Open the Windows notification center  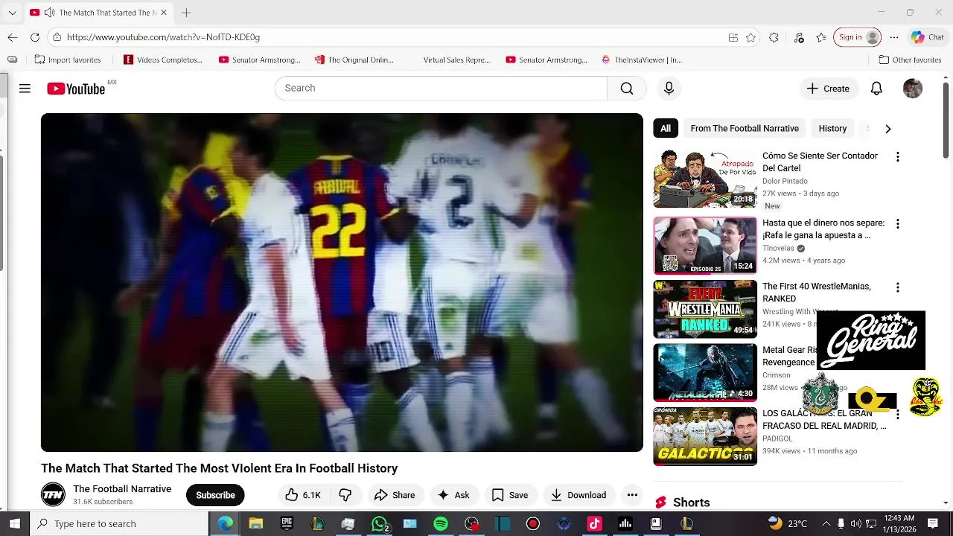coord(932,523)
